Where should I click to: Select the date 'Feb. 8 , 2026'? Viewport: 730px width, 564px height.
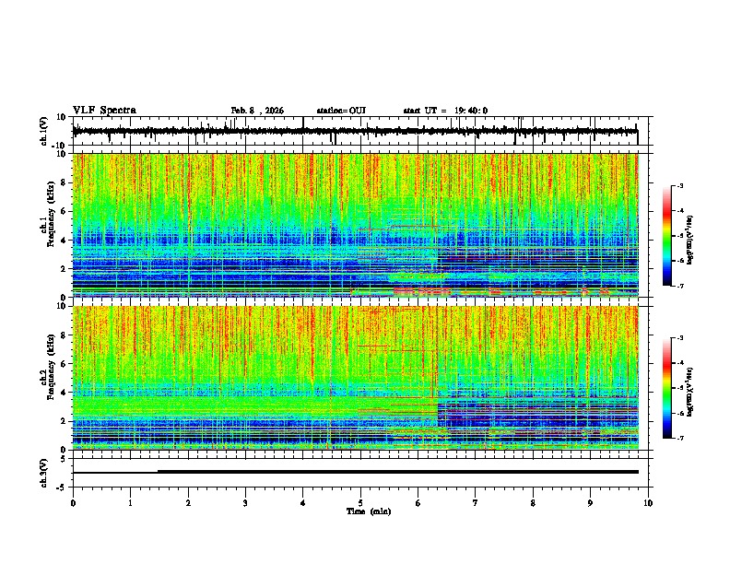click(257, 111)
